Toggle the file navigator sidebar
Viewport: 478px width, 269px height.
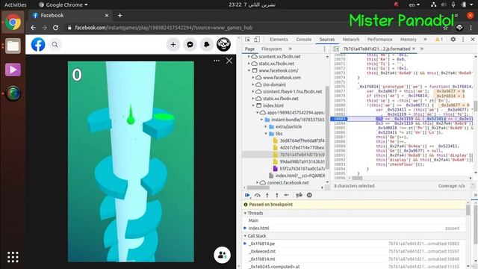coord(336,49)
